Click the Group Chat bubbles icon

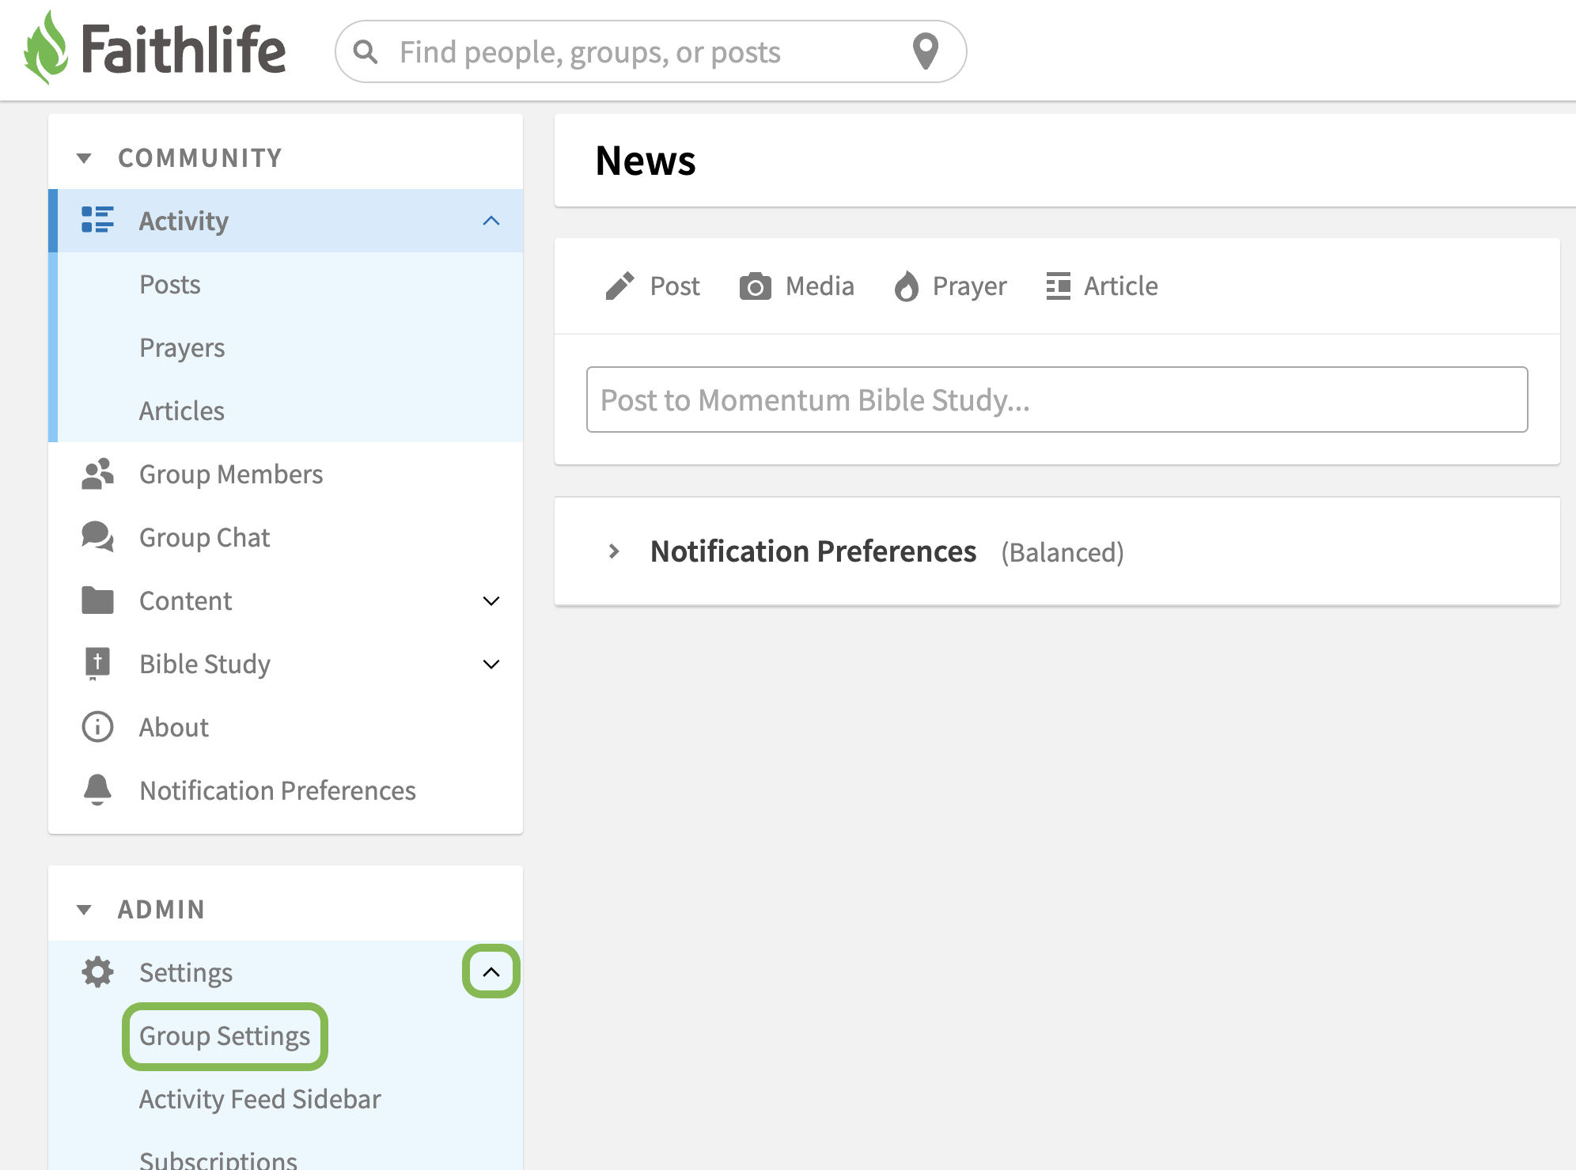97,537
